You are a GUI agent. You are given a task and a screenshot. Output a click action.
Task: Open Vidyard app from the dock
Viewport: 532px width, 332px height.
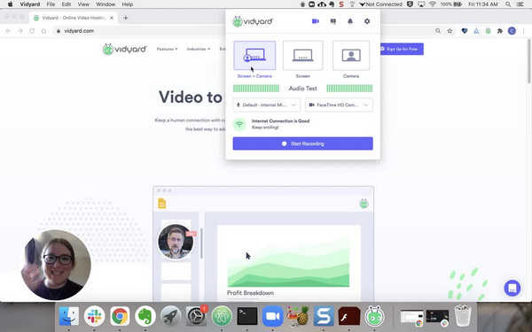click(x=374, y=316)
